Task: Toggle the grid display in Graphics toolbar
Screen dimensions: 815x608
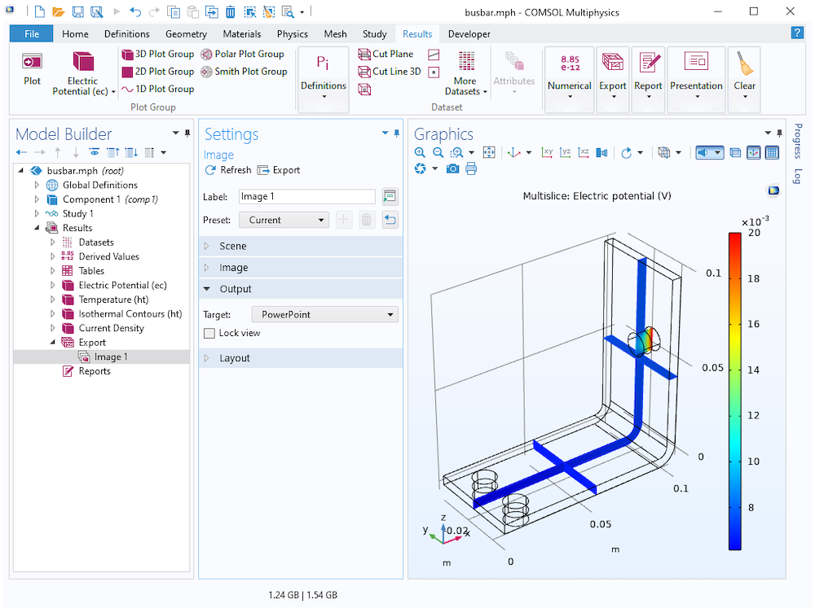Action: pos(771,152)
